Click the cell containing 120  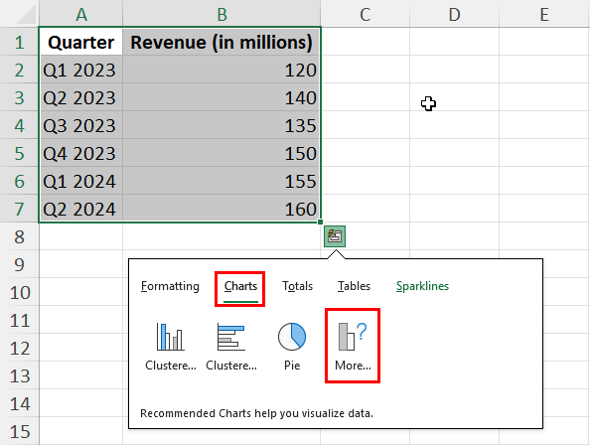pyautogui.click(x=221, y=70)
